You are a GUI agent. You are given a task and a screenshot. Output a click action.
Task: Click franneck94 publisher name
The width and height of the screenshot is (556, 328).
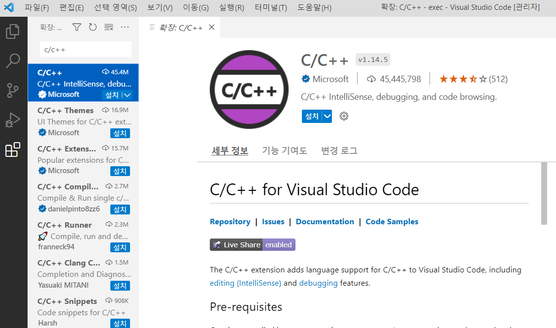(56, 247)
